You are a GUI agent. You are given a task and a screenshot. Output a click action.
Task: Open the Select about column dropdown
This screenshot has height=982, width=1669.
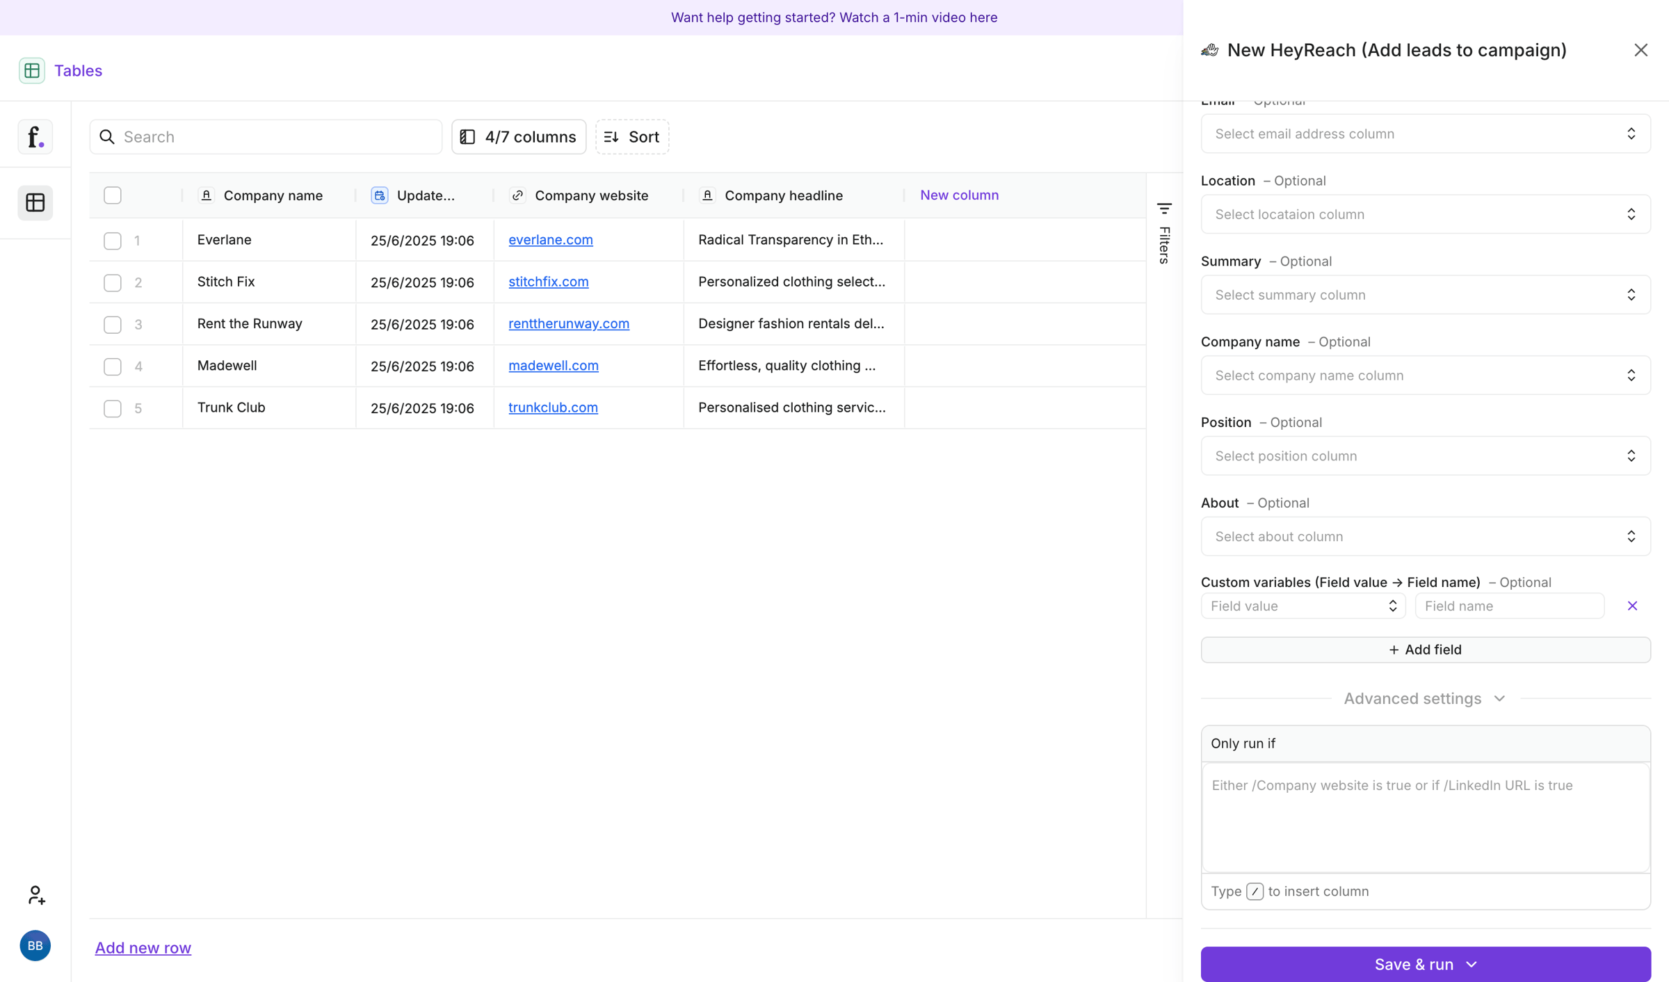coord(1426,536)
